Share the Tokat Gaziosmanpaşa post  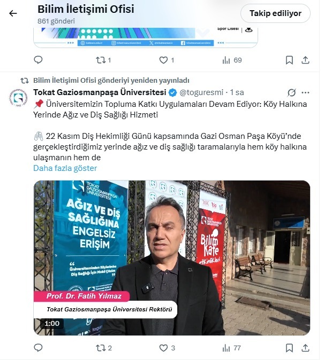305,348
